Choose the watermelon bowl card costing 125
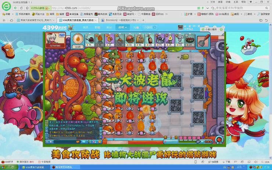Image resolution: width=272 pixels, height=170 pixels. pos(190,40)
